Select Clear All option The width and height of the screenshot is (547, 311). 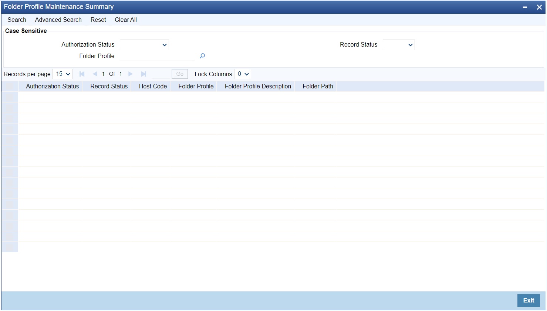pyautogui.click(x=126, y=20)
